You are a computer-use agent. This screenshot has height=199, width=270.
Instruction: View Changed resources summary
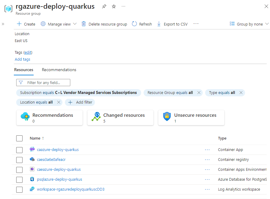(x=120, y=117)
